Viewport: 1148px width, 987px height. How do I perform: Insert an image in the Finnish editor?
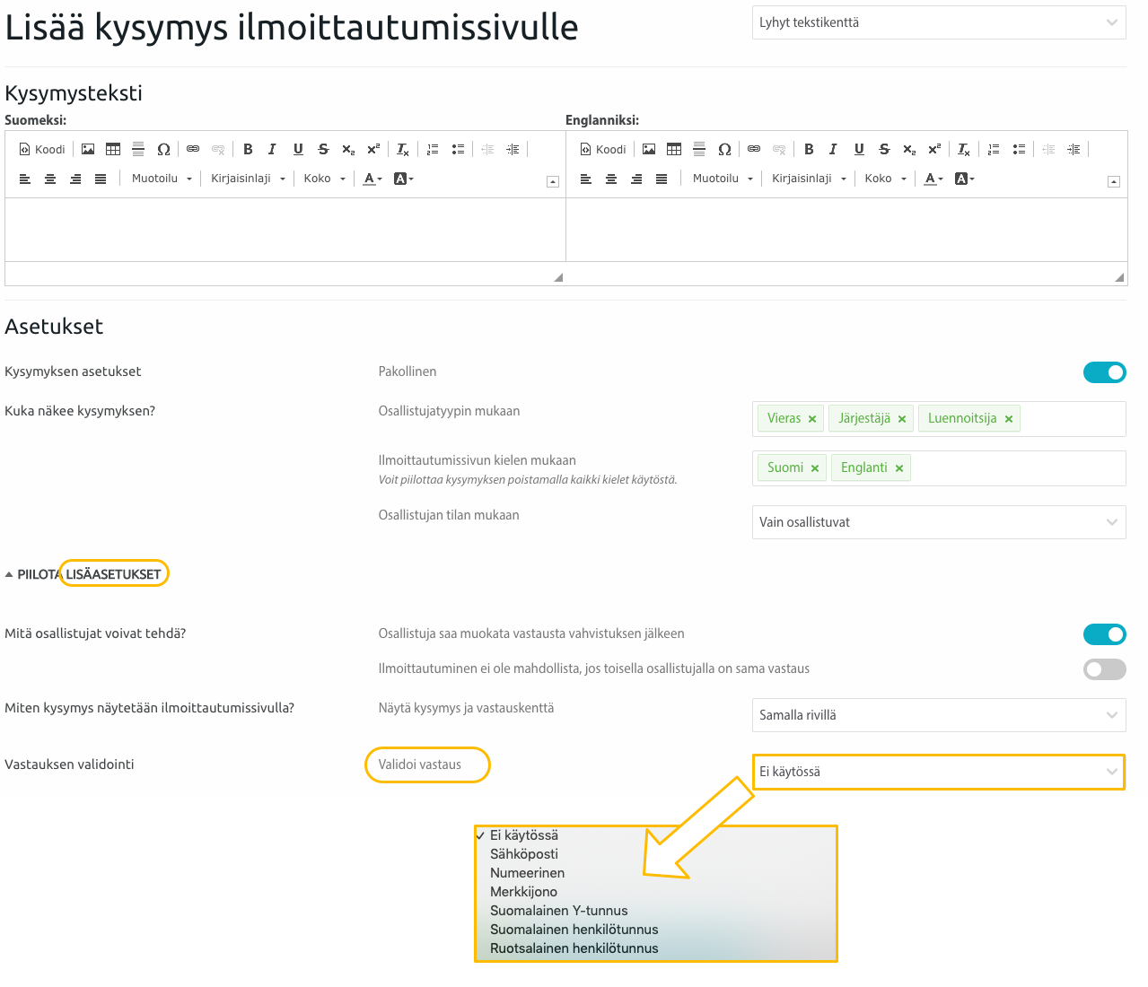[87, 149]
